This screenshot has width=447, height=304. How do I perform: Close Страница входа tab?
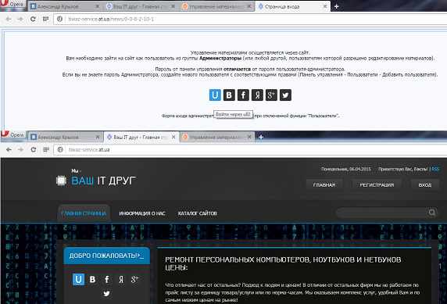click(325, 6)
